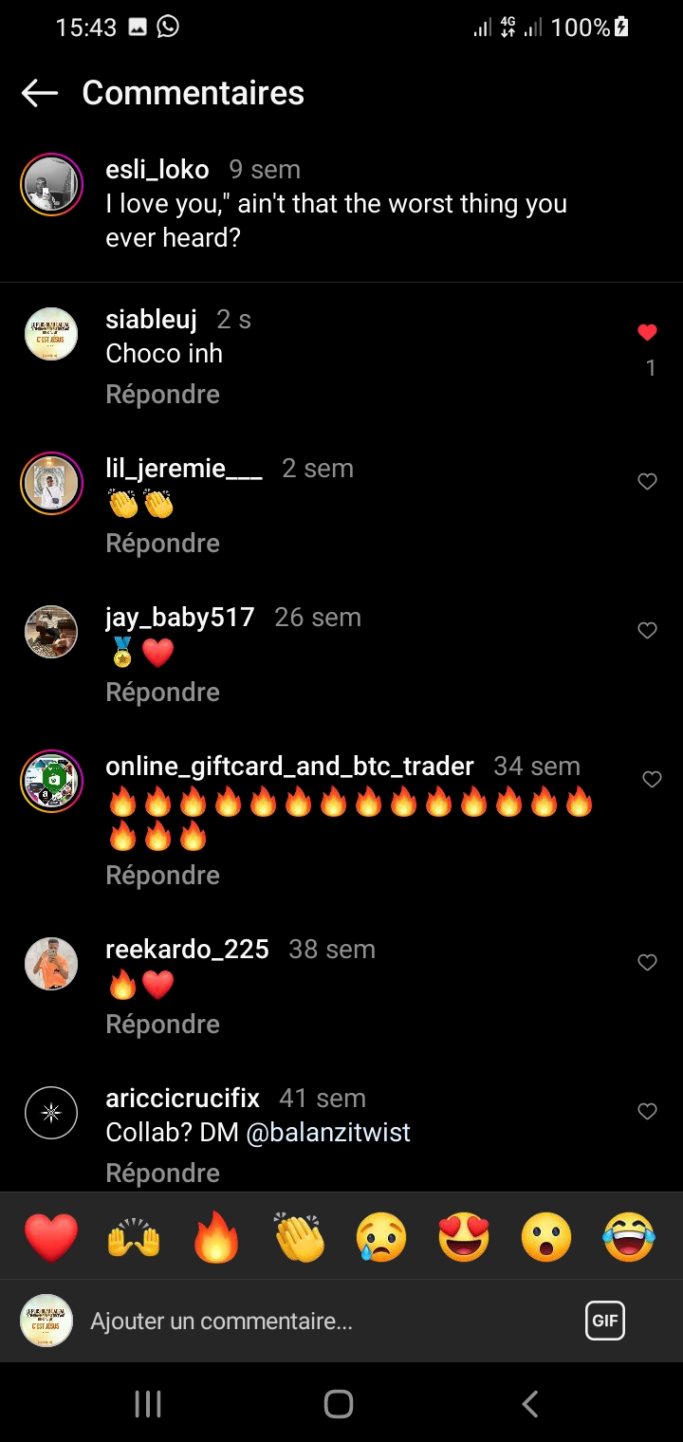Viewport: 683px width, 1442px height.
Task: Open the @balanzitwist mention link
Action: 328,1133
